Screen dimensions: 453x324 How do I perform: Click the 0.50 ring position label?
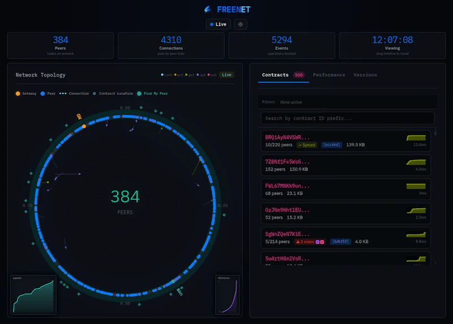tap(125, 304)
